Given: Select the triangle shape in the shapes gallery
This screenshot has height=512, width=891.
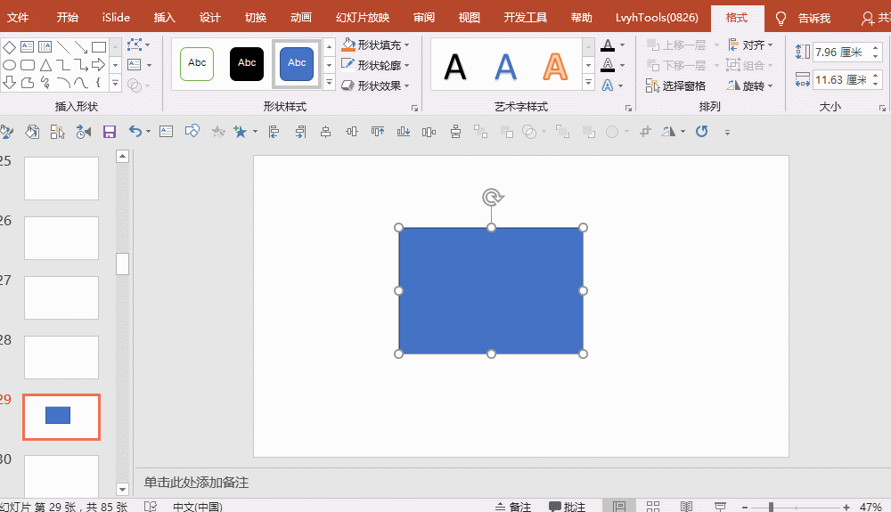Looking at the screenshot, I should click(45, 65).
